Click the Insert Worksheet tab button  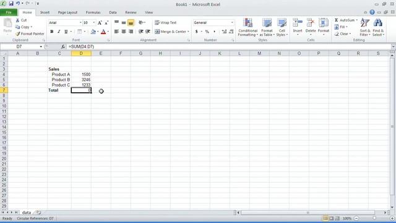(x=38, y=212)
